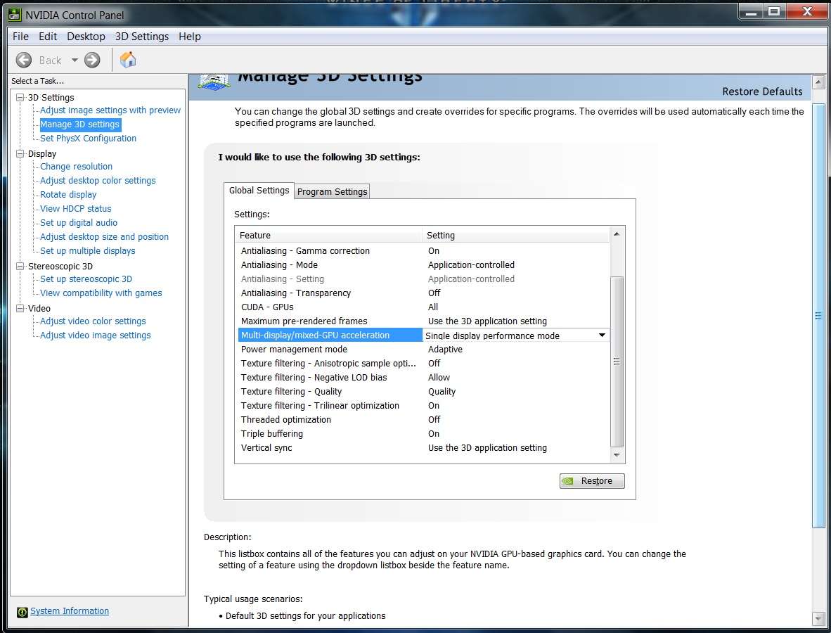
Task: Open Adjust video color settings
Action: click(x=93, y=321)
